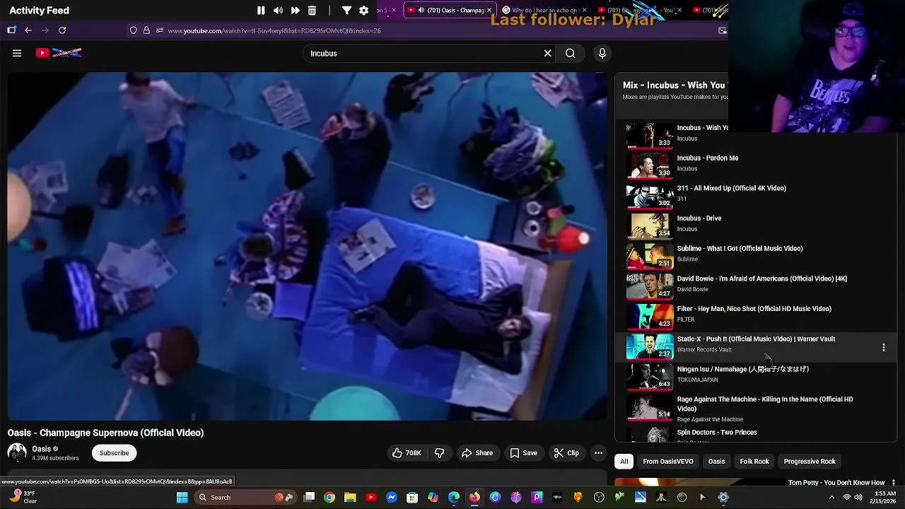
Task: Open the Windows Start menu
Action: pos(182,498)
